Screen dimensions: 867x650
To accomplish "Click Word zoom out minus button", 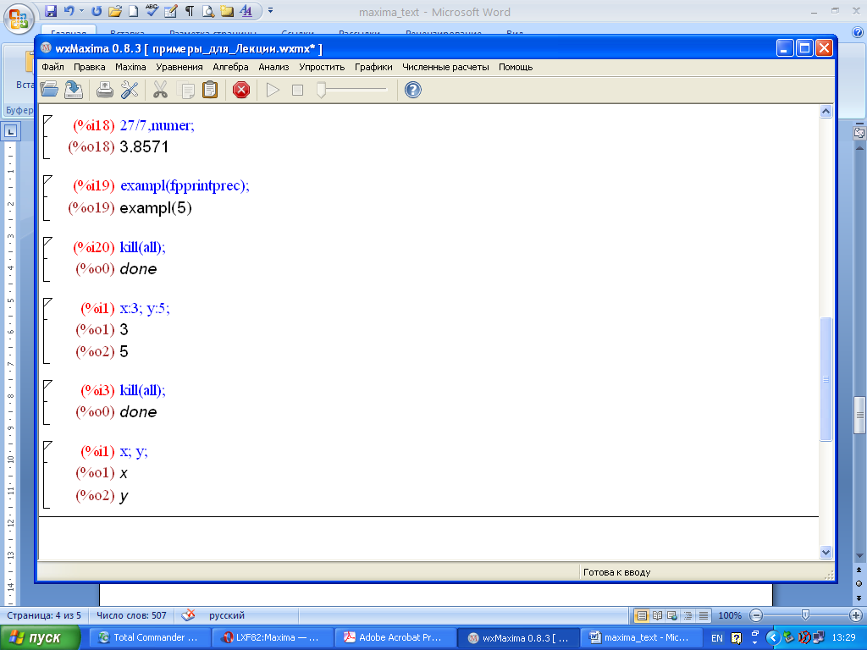I will 756,615.
